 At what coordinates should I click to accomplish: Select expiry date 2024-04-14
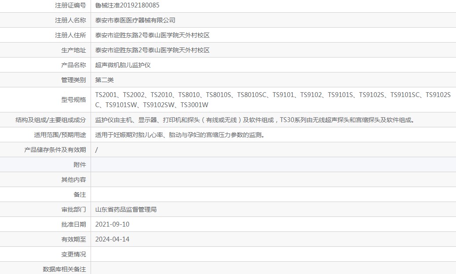pyautogui.click(x=112, y=239)
